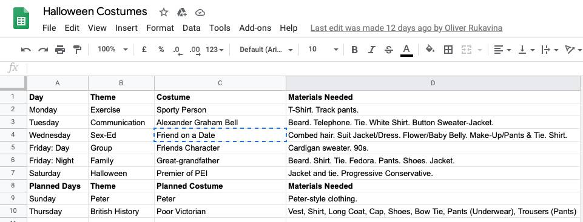This screenshot has width=583, height=222.
Task: Select the 'Premier of PEI' cell
Action: coord(220,173)
